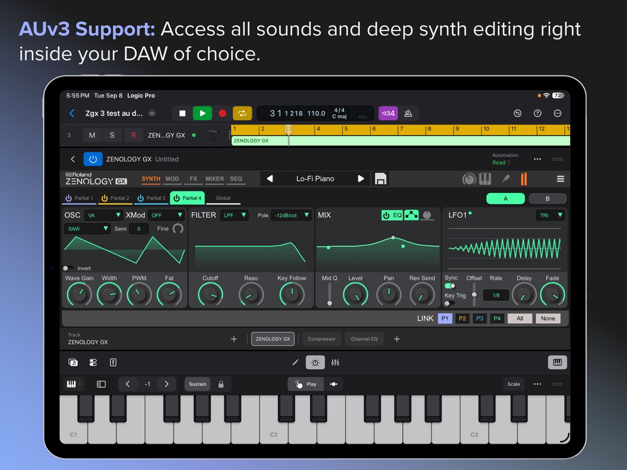Image resolution: width=627 pixels, height=470 pixels.
Task: Toggle the purple 1234 count-in button
Action: pyautogui.click(x=388, y=113)
